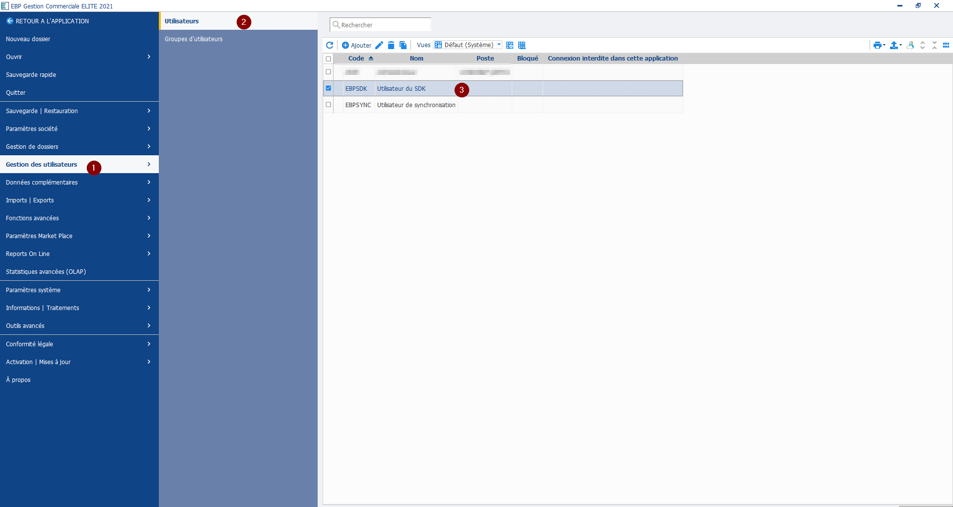Sort by Bloqué column header
Viewport: 953px width, 507px height.
point(527,58)
